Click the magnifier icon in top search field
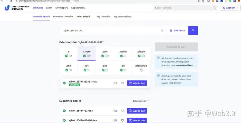Screen dimensions: 241x123 (215, 8)
